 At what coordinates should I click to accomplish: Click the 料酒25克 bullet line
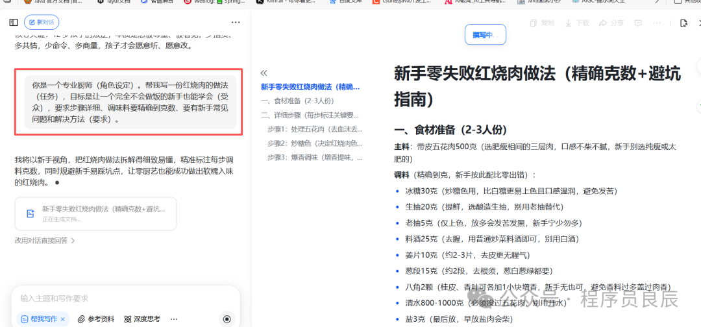493,239
